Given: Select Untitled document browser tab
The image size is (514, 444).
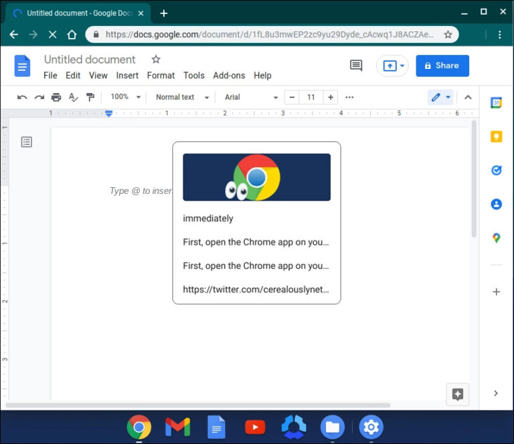Looking at the screenshot, I should (78, 13).
